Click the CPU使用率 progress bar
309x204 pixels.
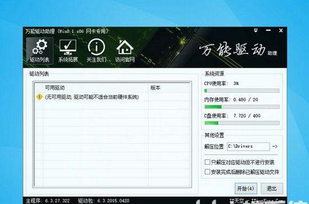[x=242, y=91]
